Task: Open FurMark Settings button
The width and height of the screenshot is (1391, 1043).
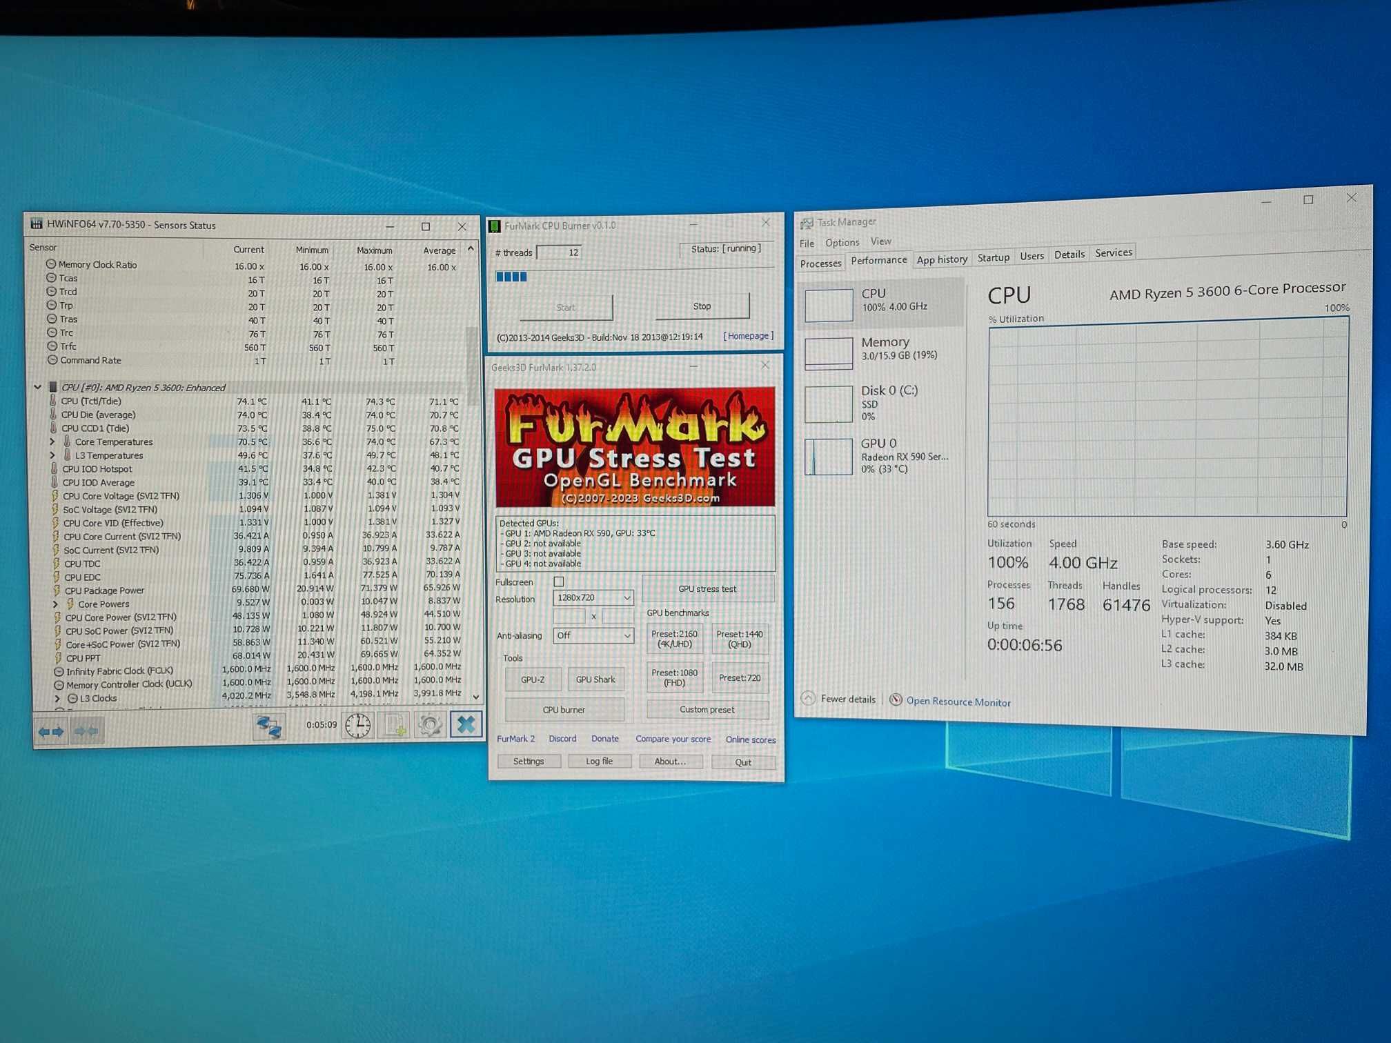Action: (x=529, y=761)
